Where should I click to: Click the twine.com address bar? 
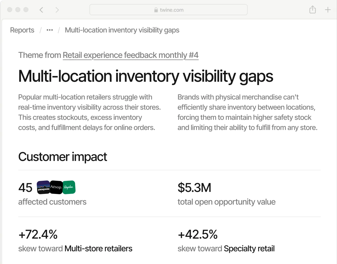(168, 10)
